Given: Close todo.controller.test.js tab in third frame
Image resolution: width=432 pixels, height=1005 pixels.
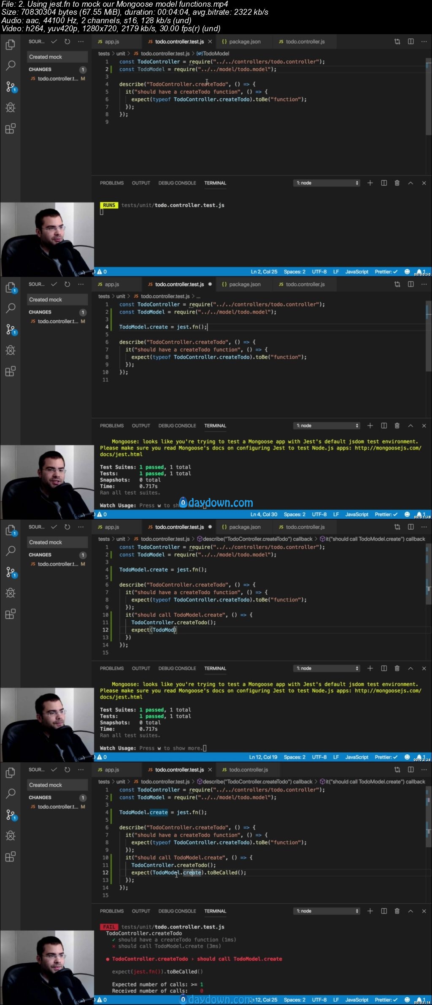Looking at the screenshot, I should (210, 527).
